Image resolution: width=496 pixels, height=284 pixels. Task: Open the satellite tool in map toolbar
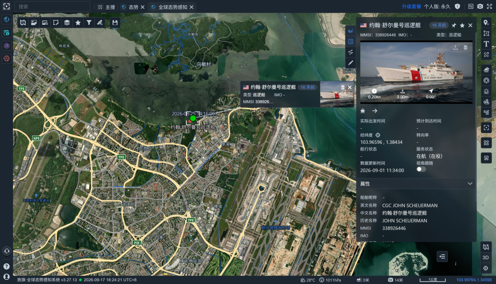(x=100, y=23)
